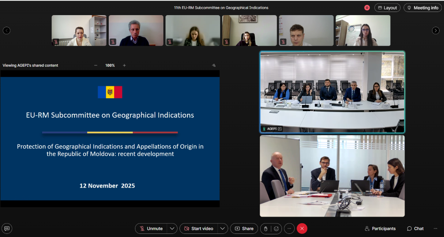Click the Share content button
444x237 pixels.
tap(244, 229)
